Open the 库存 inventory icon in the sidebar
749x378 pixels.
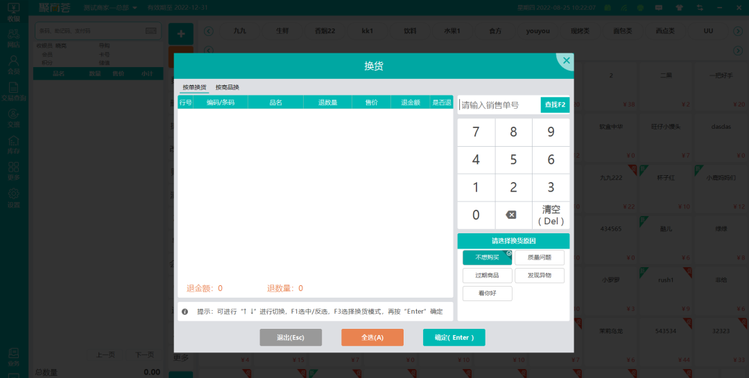13,145
